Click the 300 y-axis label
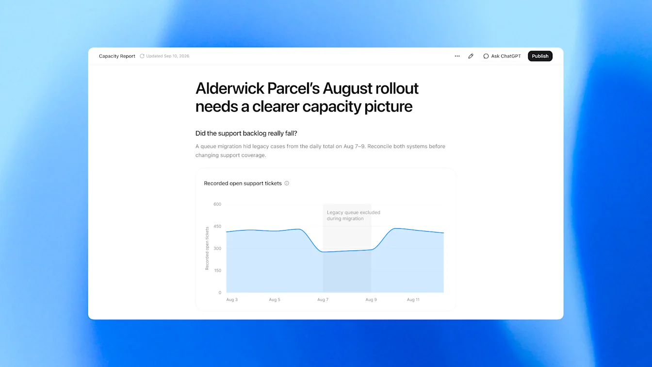The height and width of the screenshot is (367, 652). 217,249
